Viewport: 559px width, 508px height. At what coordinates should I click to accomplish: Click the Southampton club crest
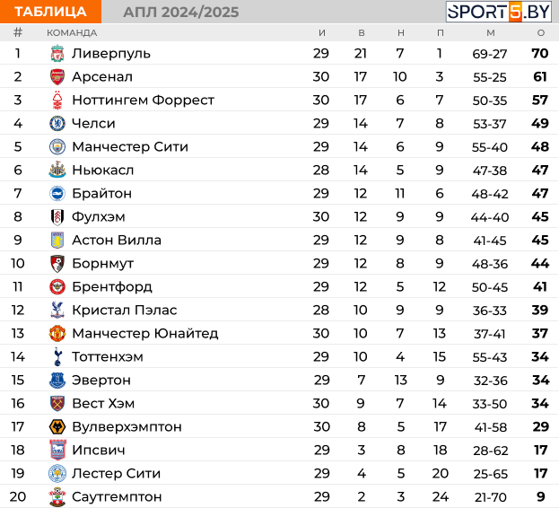click(57, 496)
